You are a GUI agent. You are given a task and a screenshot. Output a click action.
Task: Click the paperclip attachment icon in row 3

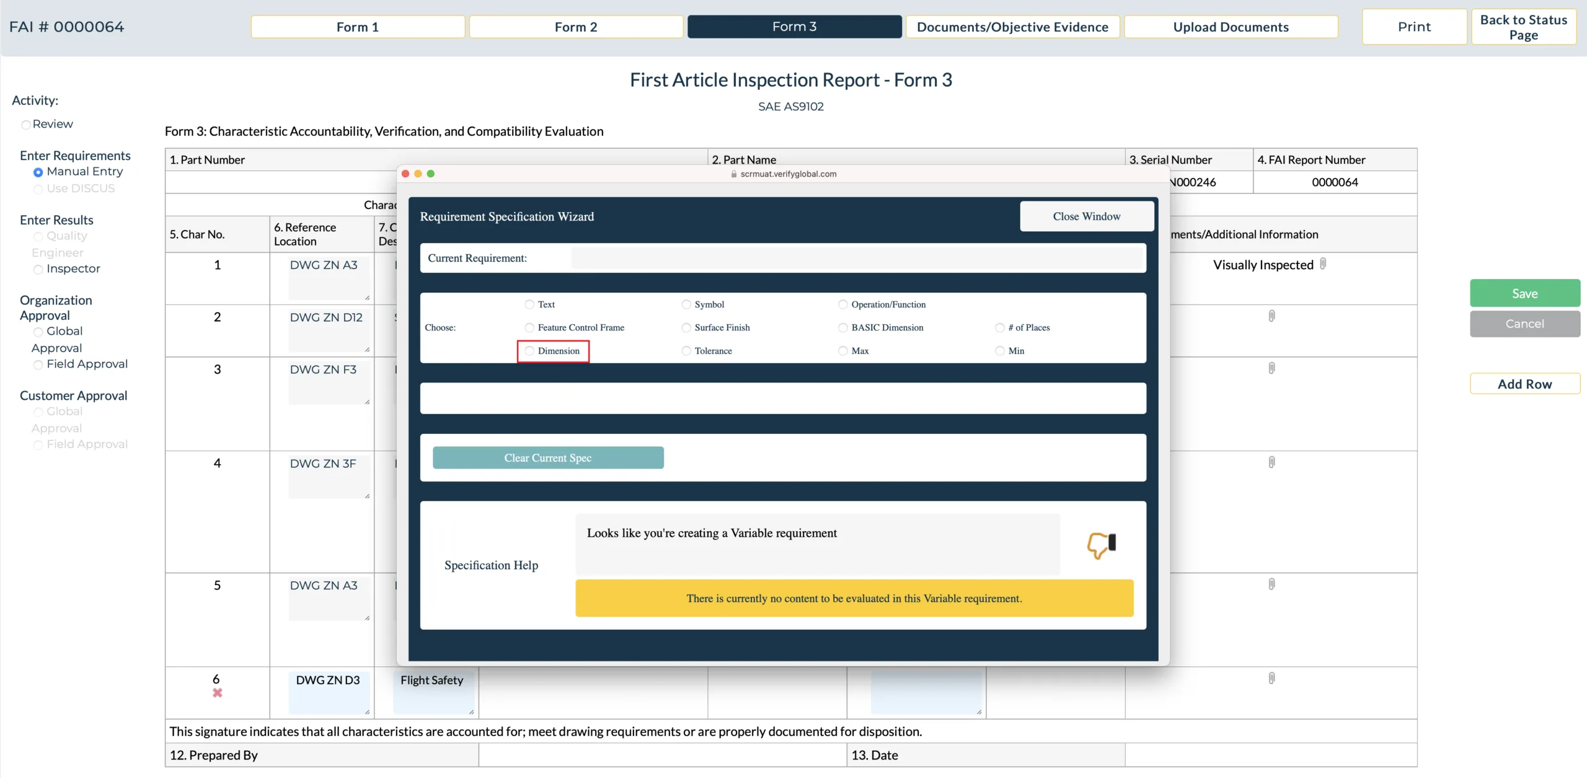(1271, 368)
